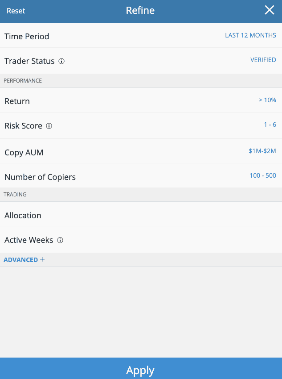Click the 1 - 6 risk score value
The height and width of the screenshot is (379, 282).
(270, 125)
